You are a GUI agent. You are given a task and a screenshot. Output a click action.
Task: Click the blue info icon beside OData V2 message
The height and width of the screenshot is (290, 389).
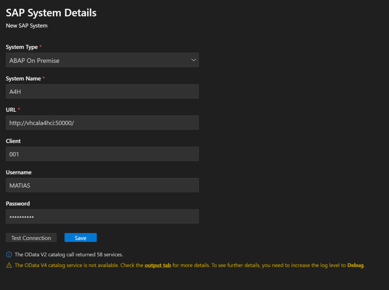tap(9, 254)
